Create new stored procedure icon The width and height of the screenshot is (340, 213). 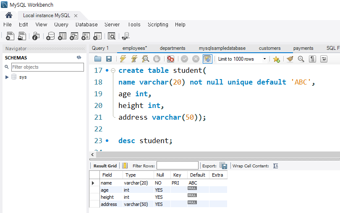point(86,36)
